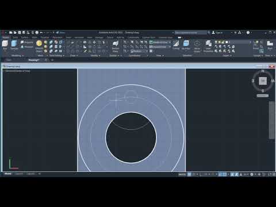Click the Solid Intersect tool

tap(51, 51)
